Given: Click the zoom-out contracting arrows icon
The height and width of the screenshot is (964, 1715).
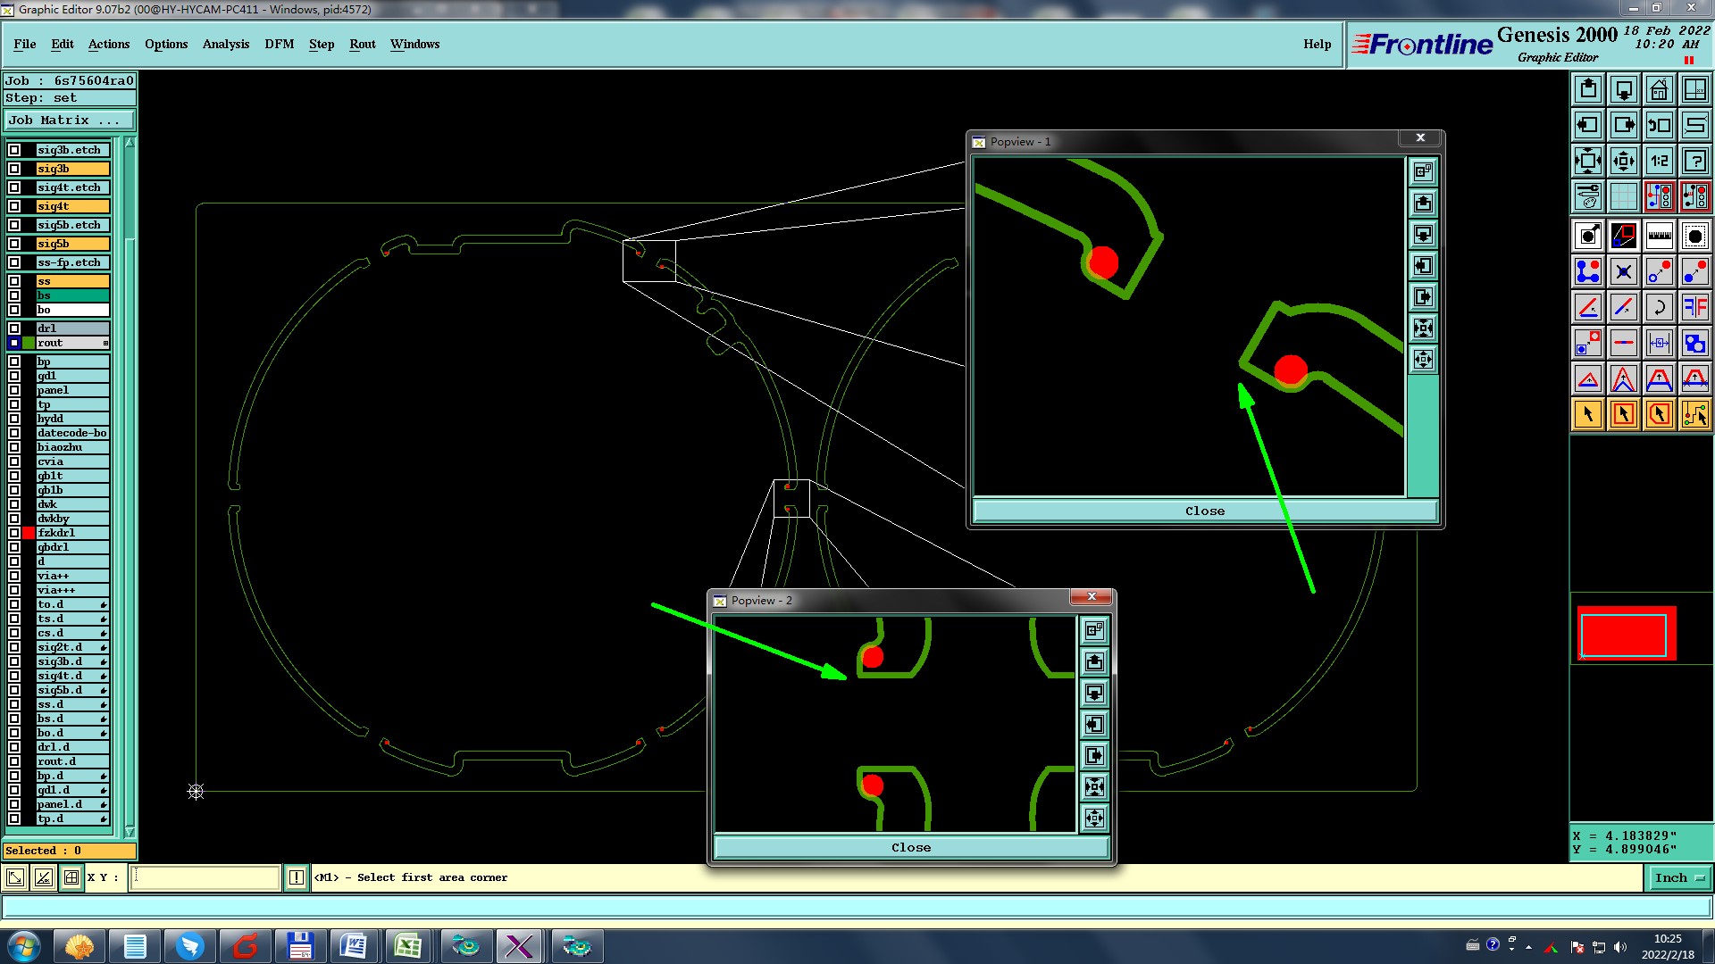Looking at the screenshot, I should (x=1624, y=161).
